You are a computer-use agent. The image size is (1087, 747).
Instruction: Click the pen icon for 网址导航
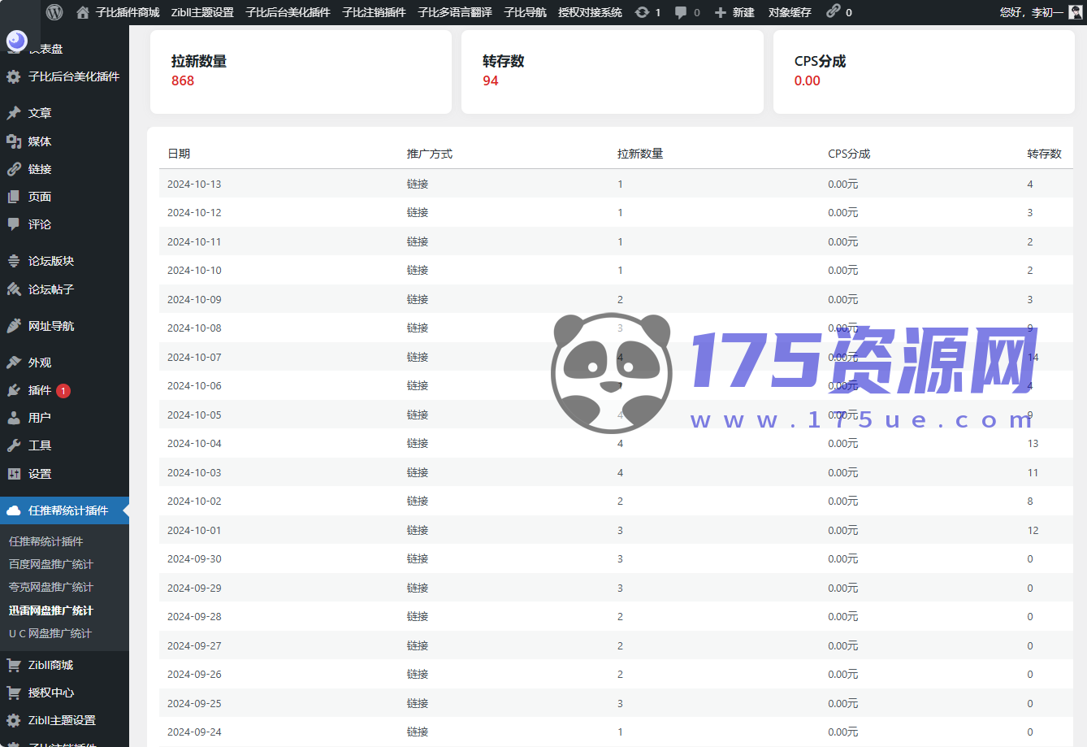tap(14, 326)
